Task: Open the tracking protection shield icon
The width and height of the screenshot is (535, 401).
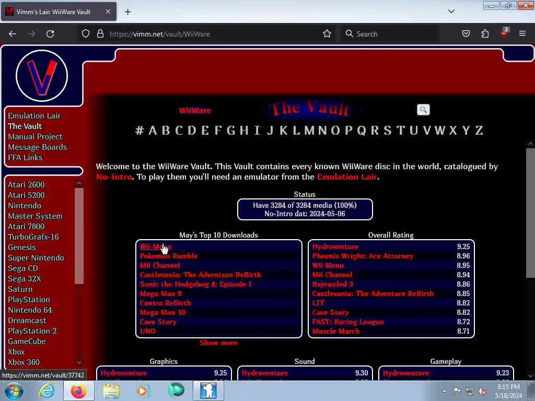Action: point(86,34)
